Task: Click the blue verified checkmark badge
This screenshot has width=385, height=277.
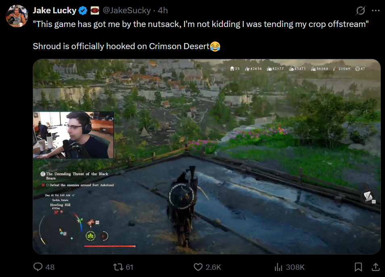Action: point(83,10)
